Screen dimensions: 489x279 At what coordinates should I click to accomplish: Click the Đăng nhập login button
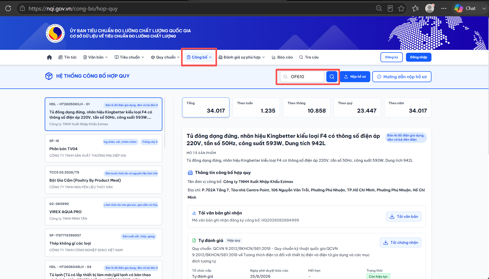tap(419, 57)
